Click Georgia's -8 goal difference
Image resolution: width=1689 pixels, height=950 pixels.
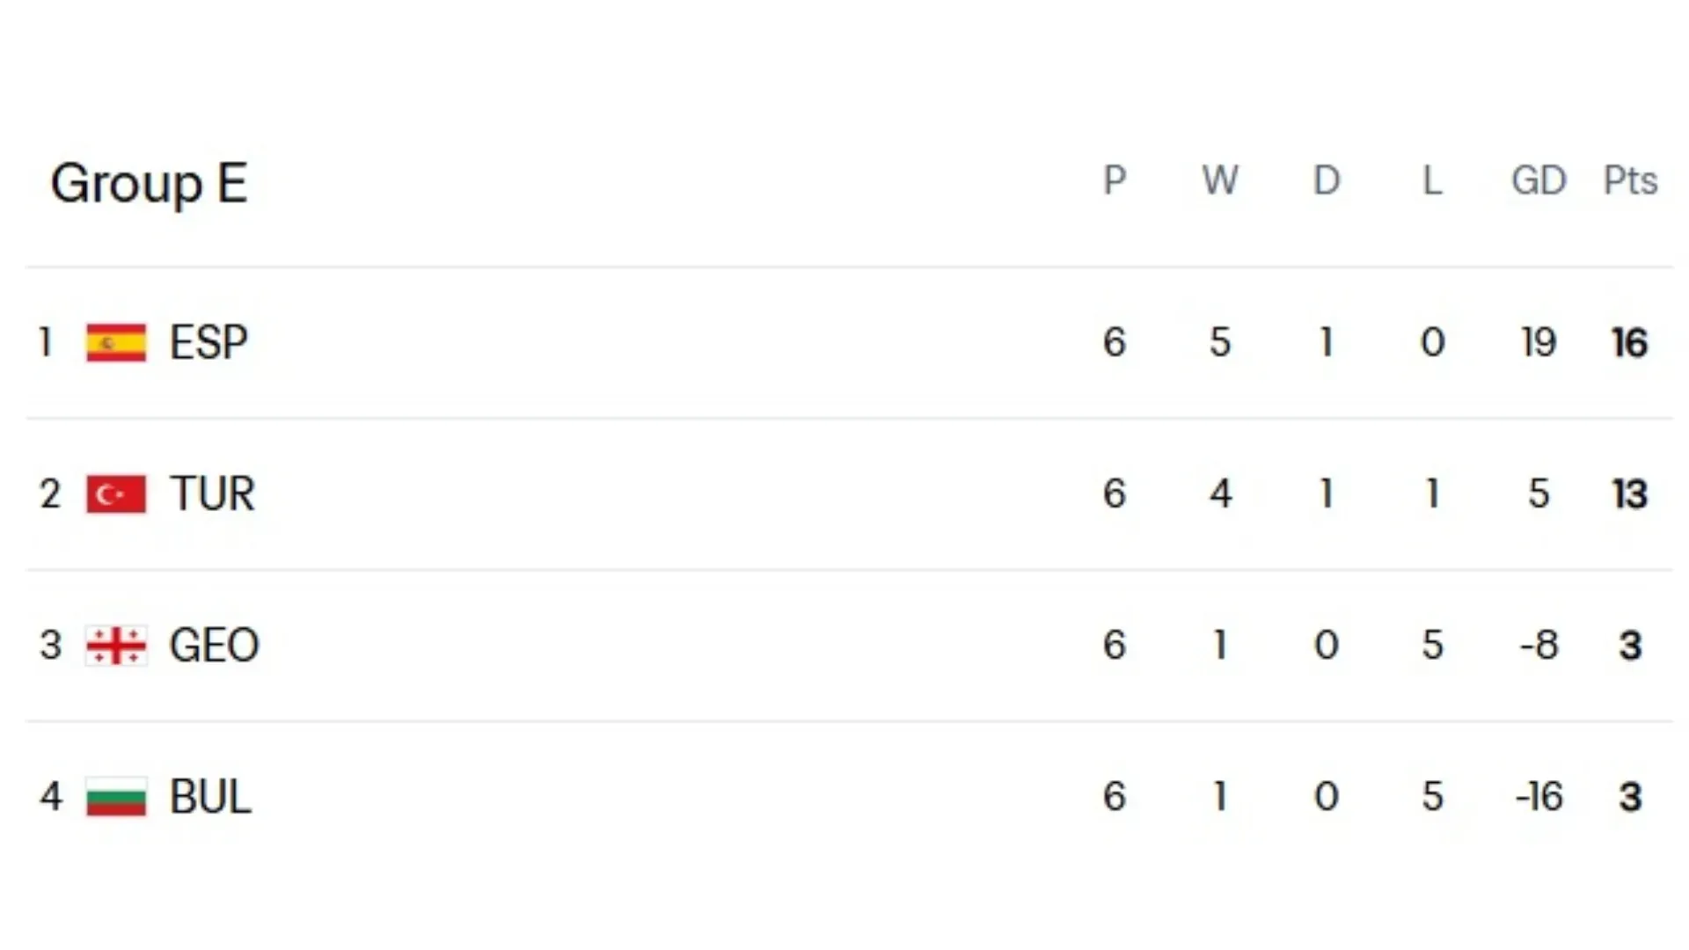point(1539,646)
